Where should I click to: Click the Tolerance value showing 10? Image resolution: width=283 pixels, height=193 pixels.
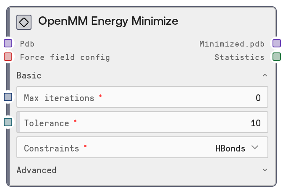(x=256, y=123)
